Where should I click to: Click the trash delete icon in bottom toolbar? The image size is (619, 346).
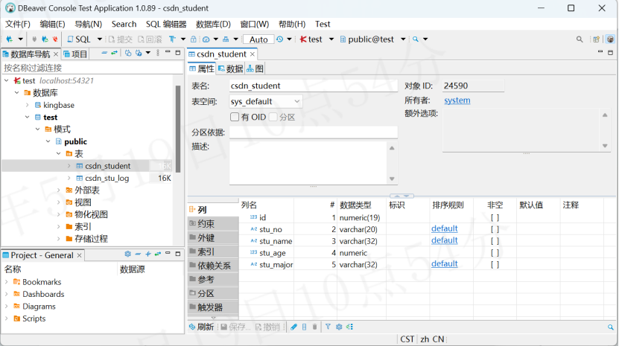[x=314, y=327]
